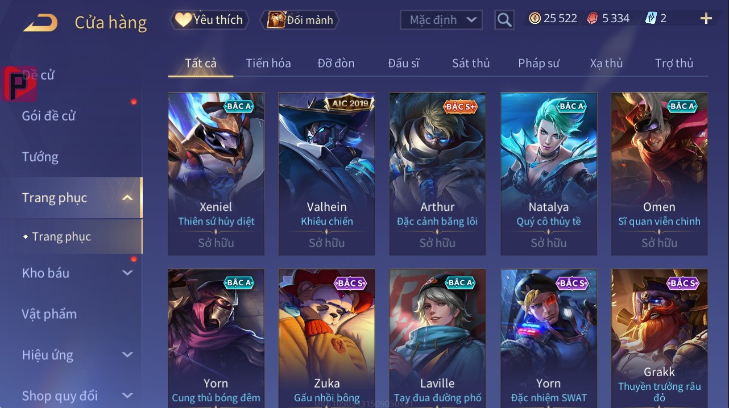729x408 pixels.
Task: Collapse the Trang phục sidebar section
Action: coord(127,198)
